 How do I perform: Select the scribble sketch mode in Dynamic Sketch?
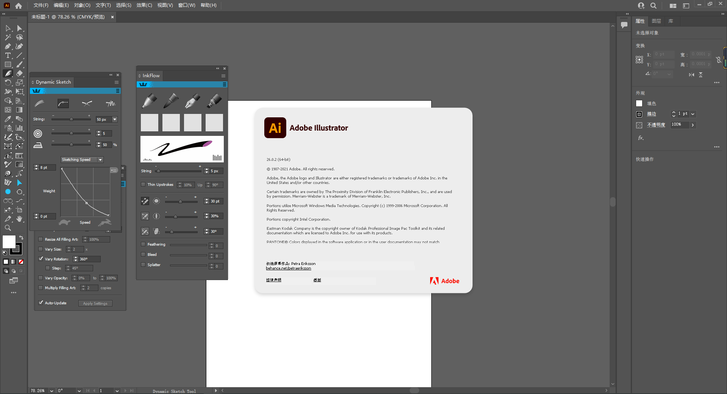tap(111, 103)
